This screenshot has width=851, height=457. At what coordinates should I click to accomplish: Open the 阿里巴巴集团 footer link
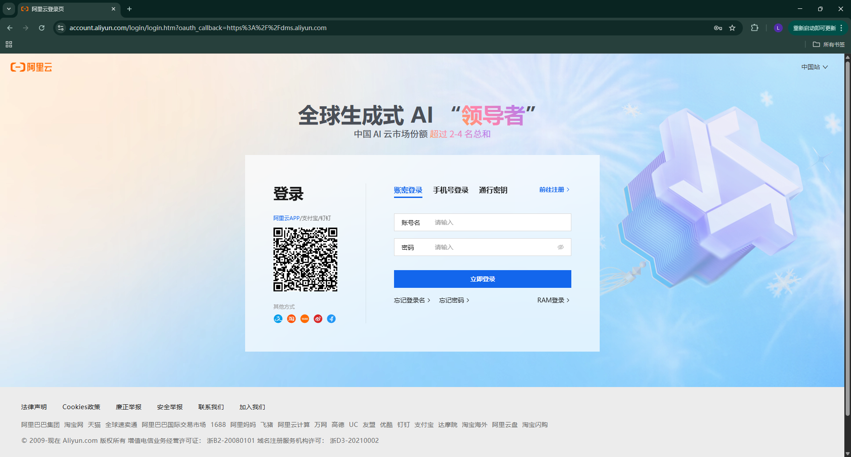click(x=40, y=425)
